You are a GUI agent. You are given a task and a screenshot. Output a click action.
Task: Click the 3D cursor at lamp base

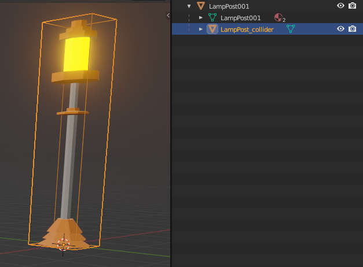pos(63,244)
